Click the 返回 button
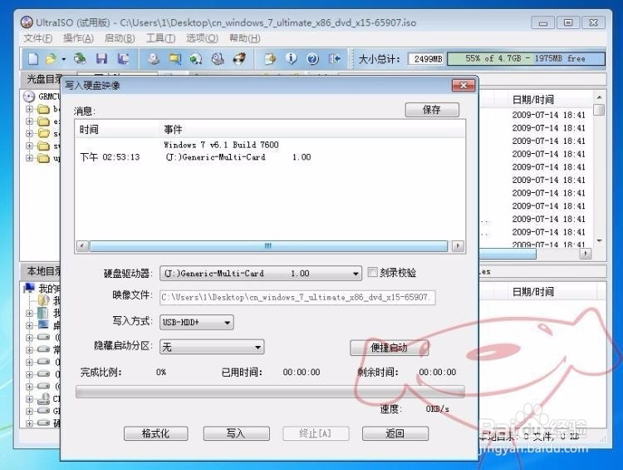623x470 pixels. (395, 433)
